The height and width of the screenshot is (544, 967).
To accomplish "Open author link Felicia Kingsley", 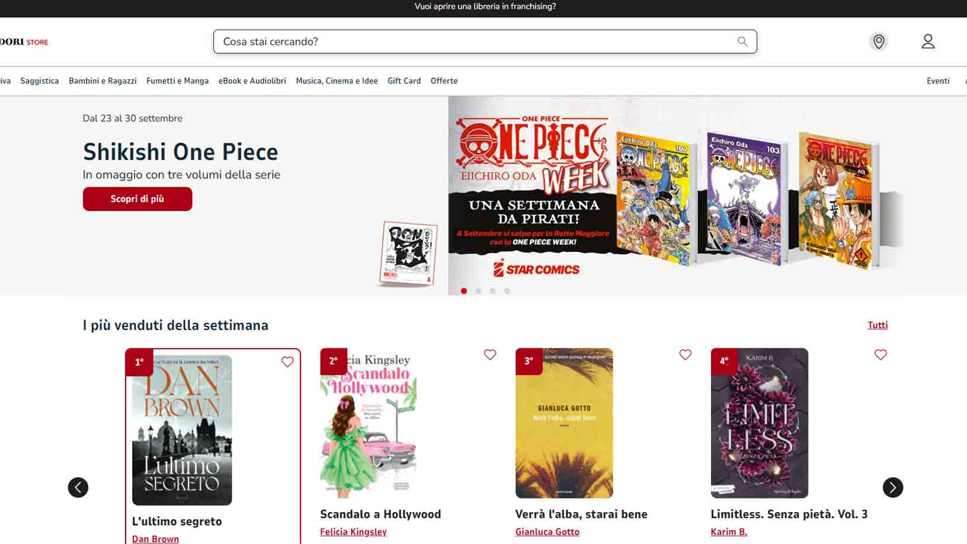I will point(353,532).
